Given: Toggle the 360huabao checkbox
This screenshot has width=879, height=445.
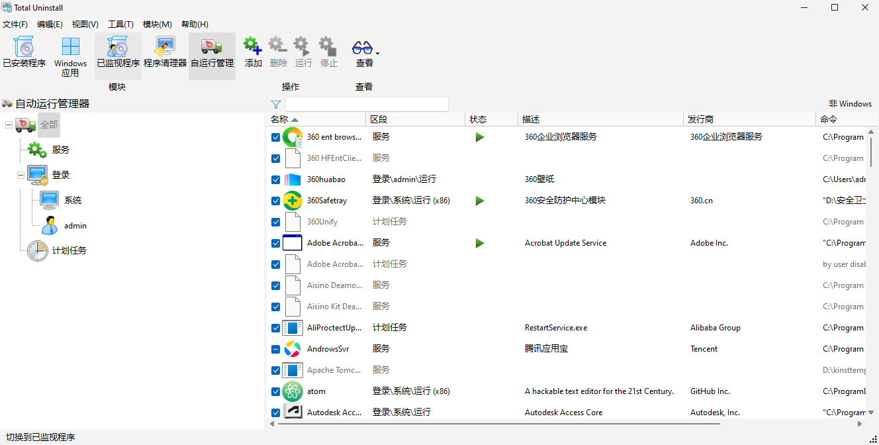Looking at the screenshot, I should (x=275, y=179).
